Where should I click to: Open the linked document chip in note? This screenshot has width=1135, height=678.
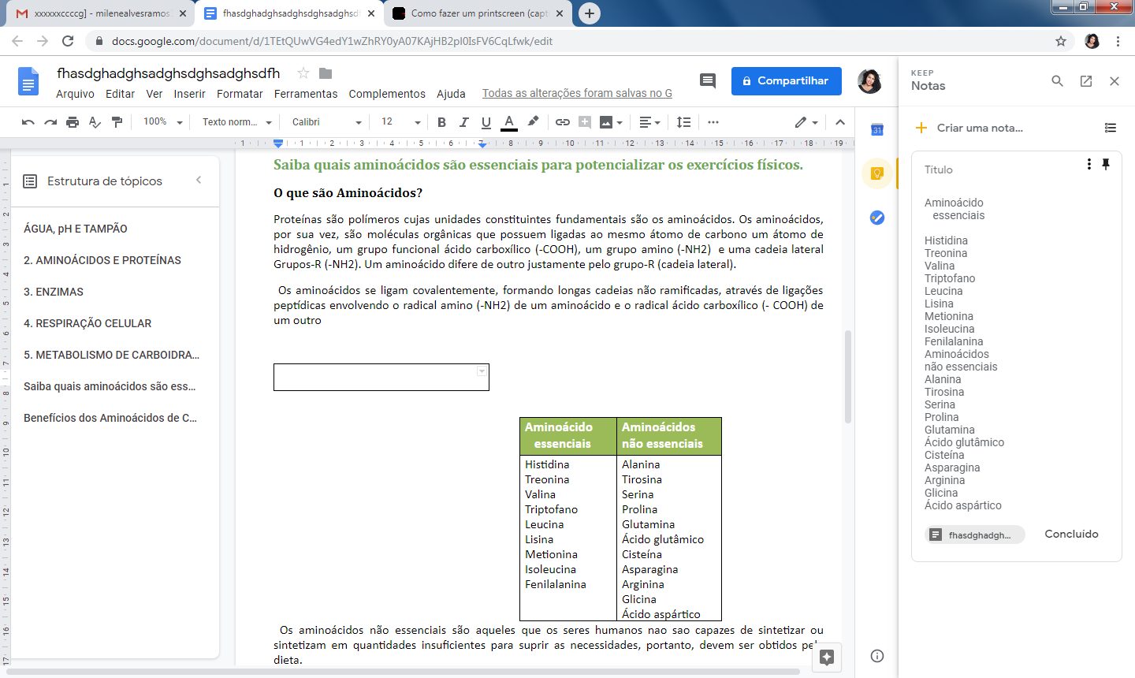pyautogui.click(x=975, y=535)
